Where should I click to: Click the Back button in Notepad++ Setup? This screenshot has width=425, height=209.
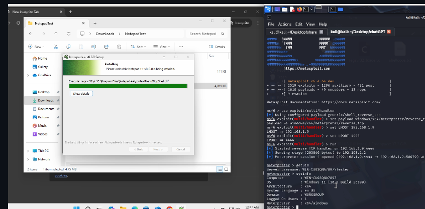coord(138,149)
